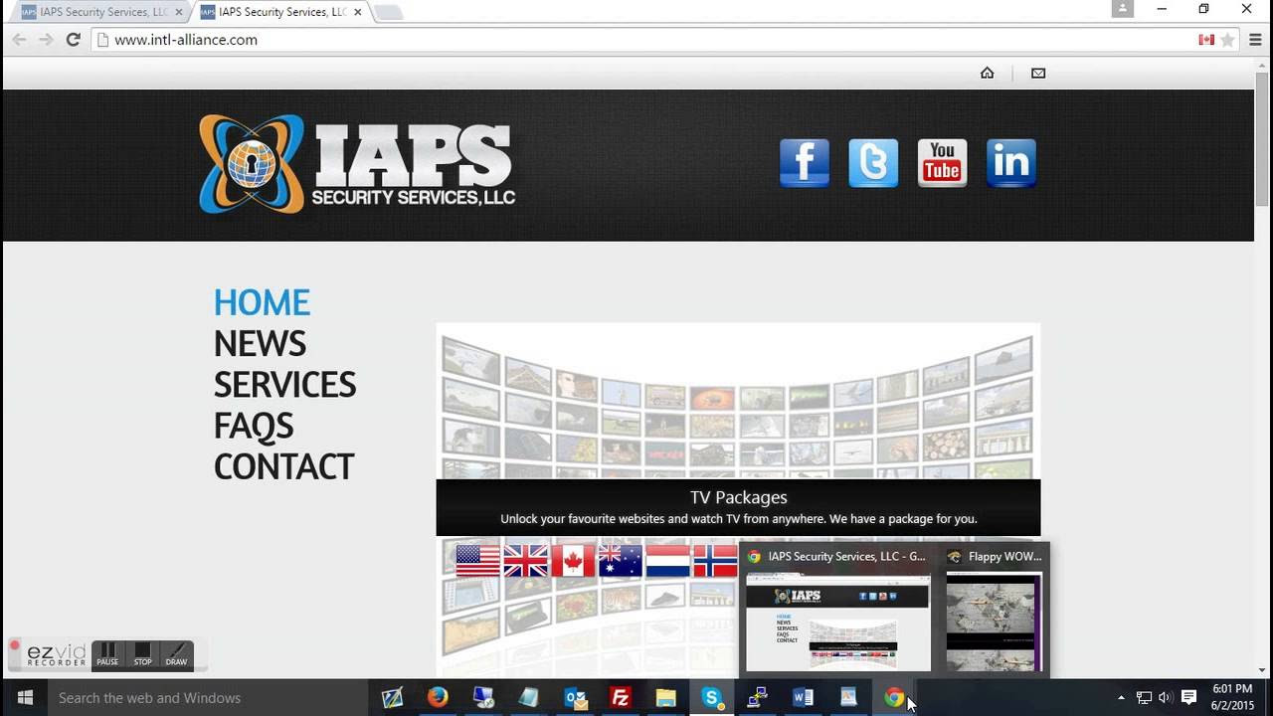The image size is (1273, 716).
Task: Open File Explorer from the taskbar
Action: click(666, 698)
